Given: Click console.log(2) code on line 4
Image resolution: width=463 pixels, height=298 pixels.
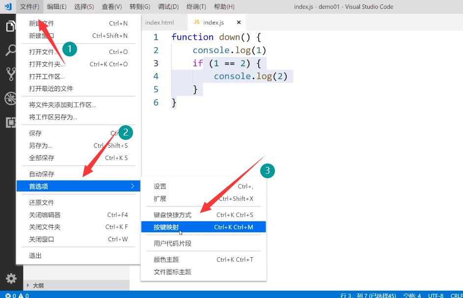Looking at the screenshot, I should tap(250, 76).
